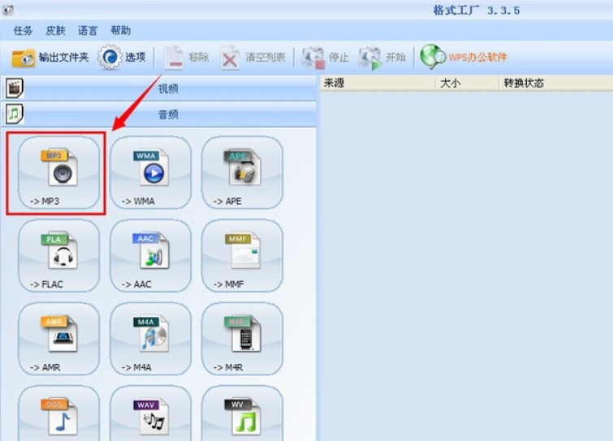This screenshot has width=613, height=441.
Task: Collapse the audio (音频) category panel
Action: (x=158, y=114)
